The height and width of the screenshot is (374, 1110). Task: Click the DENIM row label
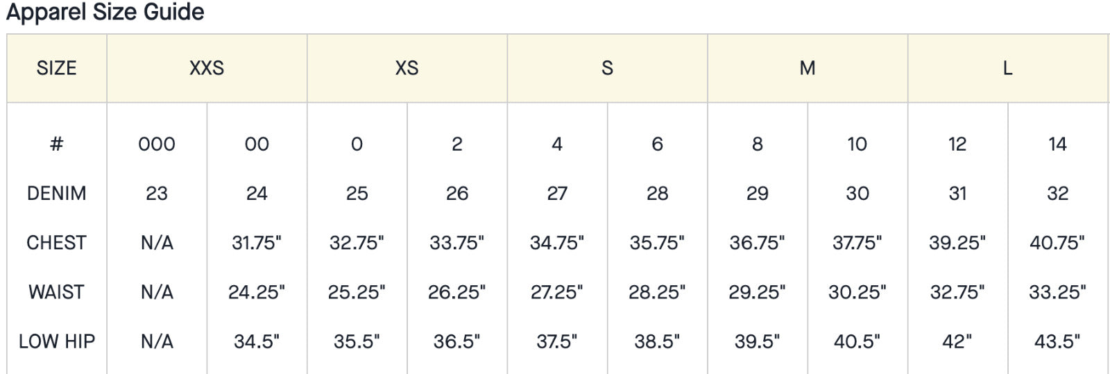pos(56,194)
